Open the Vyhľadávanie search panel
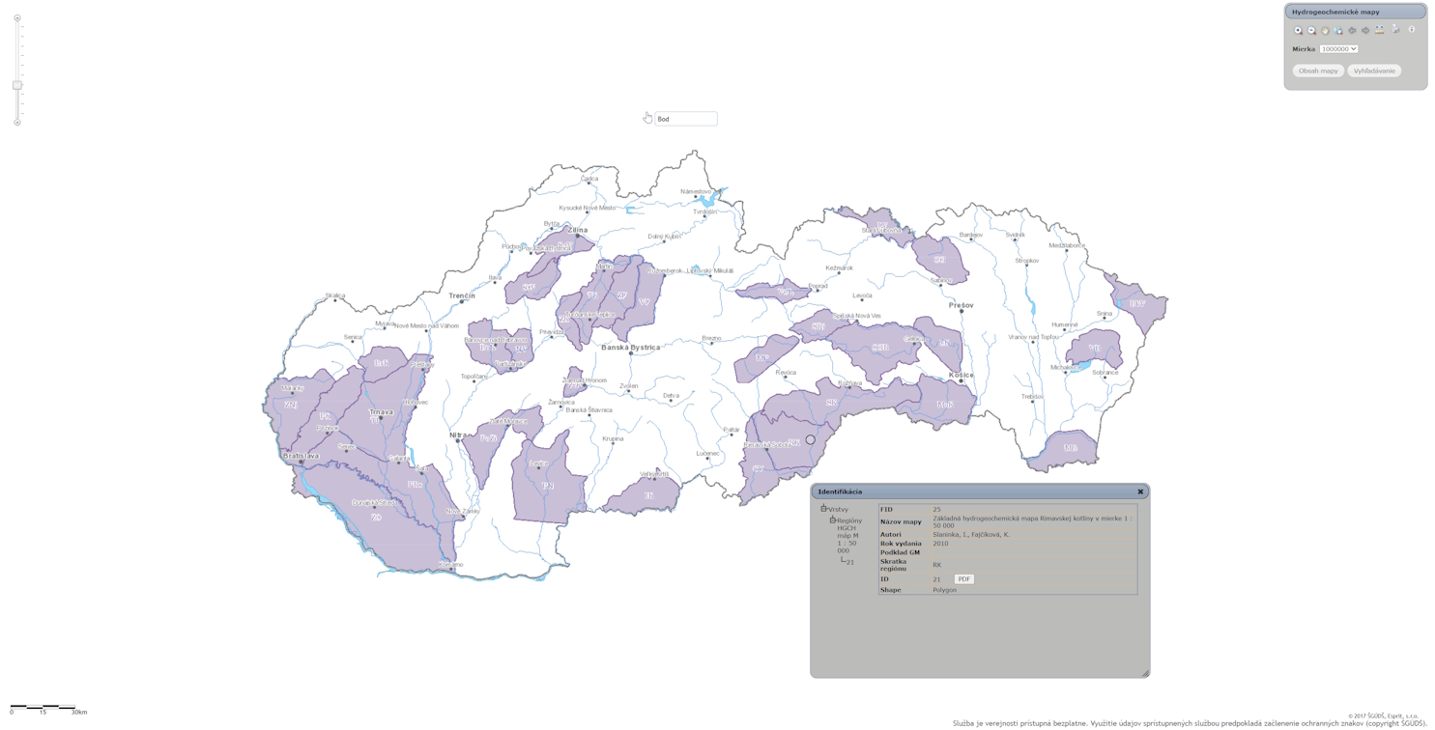 (1374, 70)
